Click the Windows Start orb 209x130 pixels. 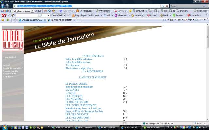(5, 127)
